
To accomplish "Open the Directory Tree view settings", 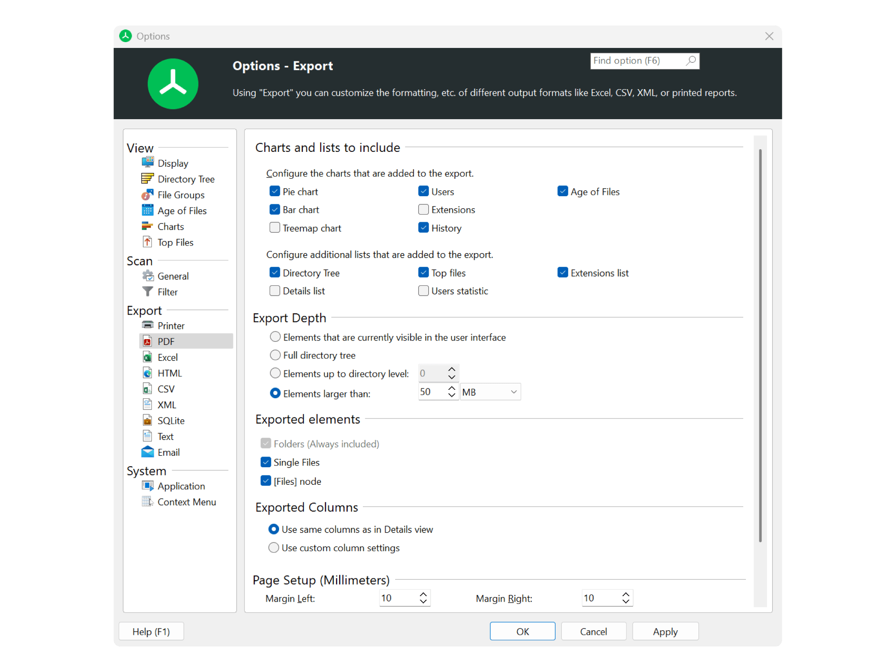I will [148, 178].
